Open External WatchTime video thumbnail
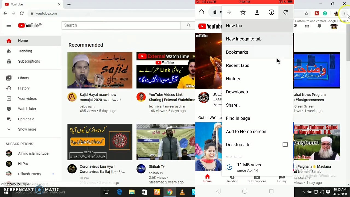350x197 pixels. coord(166,70)
